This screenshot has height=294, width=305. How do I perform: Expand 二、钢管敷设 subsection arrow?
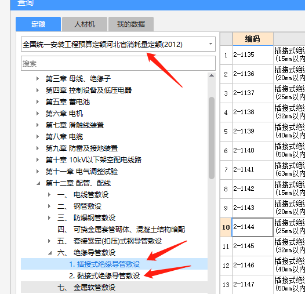click(49, 206)
